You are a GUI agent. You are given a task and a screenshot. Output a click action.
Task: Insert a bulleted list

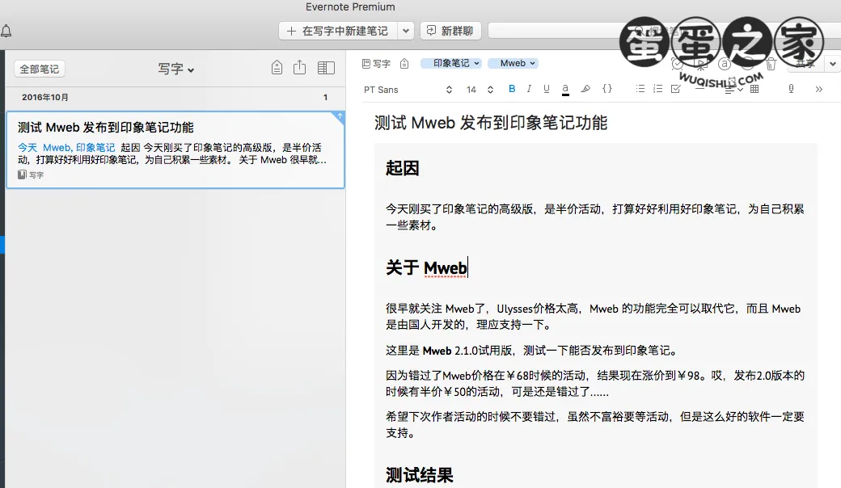(640, 89)
